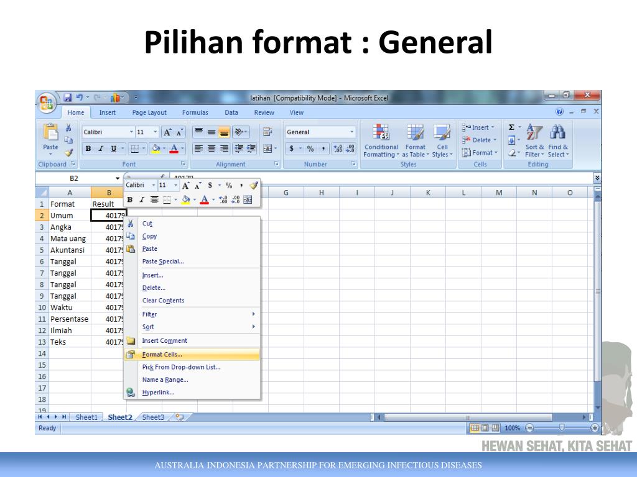Open the ribbon font name Calibri dropdown
Viewport: 637px width, 477px height.
coord(131,132)
